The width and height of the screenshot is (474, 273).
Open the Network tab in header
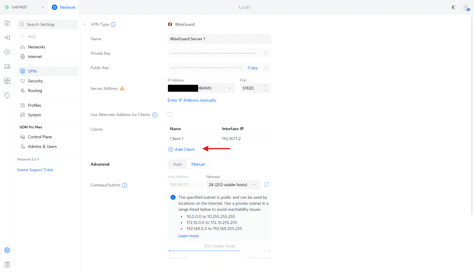64,7
